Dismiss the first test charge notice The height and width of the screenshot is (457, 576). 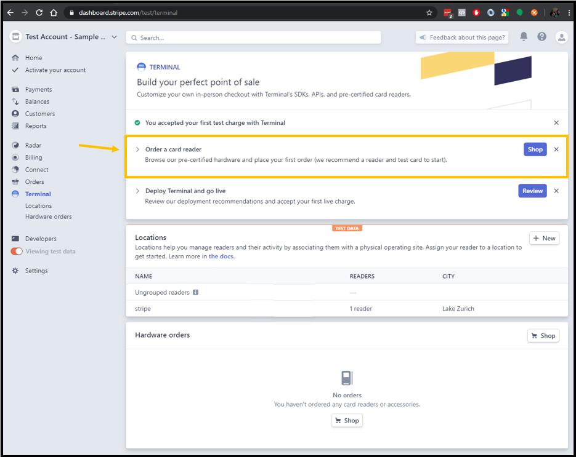pos(556,123)
